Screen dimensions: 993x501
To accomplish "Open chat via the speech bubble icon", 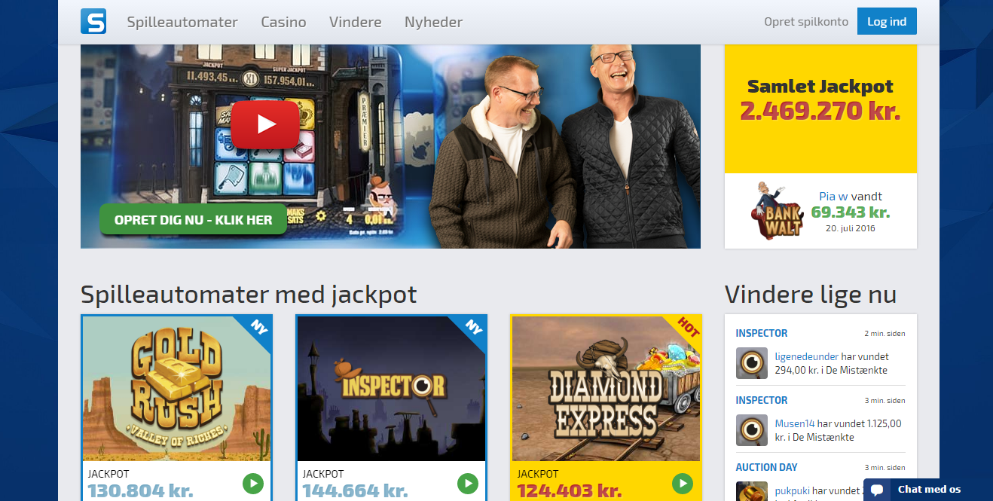I will pyautogui.click(x=877, y=490).
